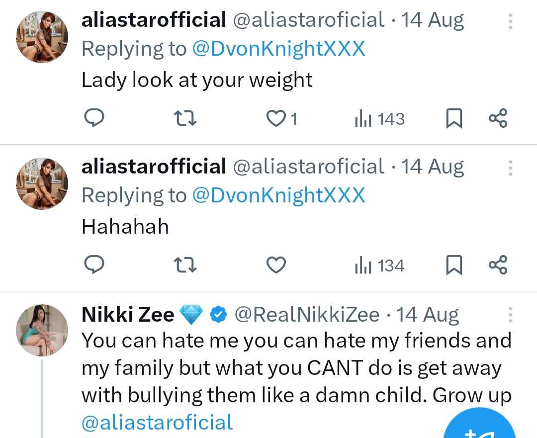Reply to the "Lady look at your weight" tweet
Image resolution: width=537 pixels, height=438 pixels.
[93, 118]
